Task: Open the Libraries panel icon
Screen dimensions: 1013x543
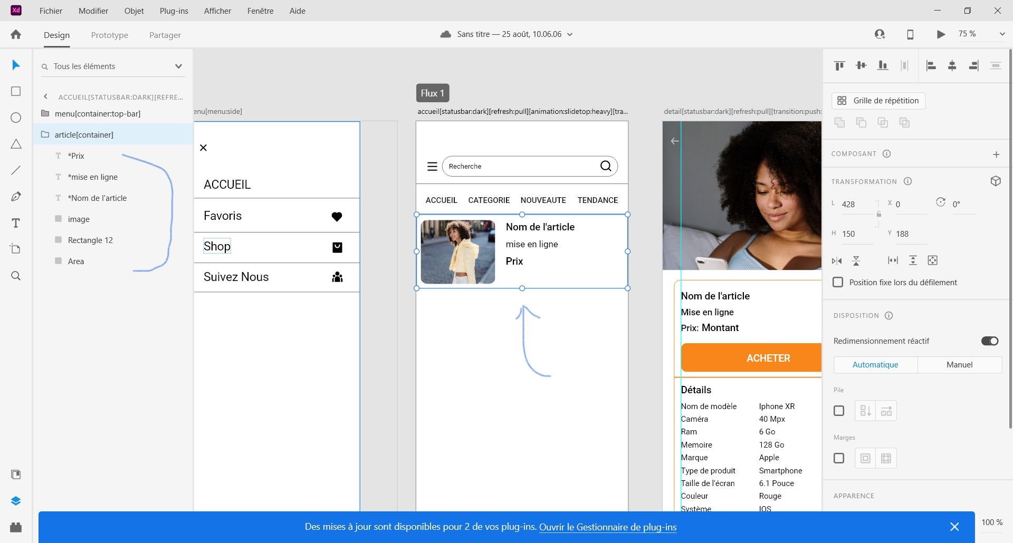Action: 16,474
